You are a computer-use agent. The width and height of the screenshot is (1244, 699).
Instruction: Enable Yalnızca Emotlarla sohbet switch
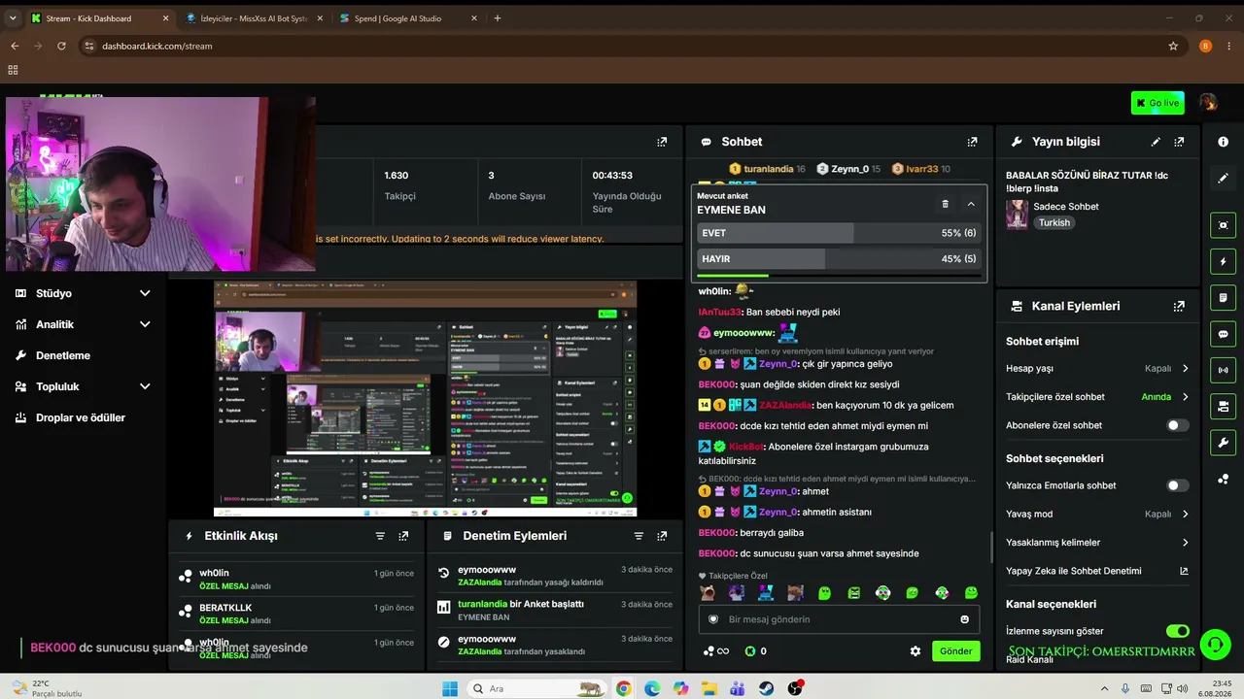tap(1177, 485)
